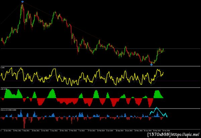Click the short orange trendline under latest candles
Viewport: 201px width, 138px height.
pyautogui.click(x=161, y=53)
